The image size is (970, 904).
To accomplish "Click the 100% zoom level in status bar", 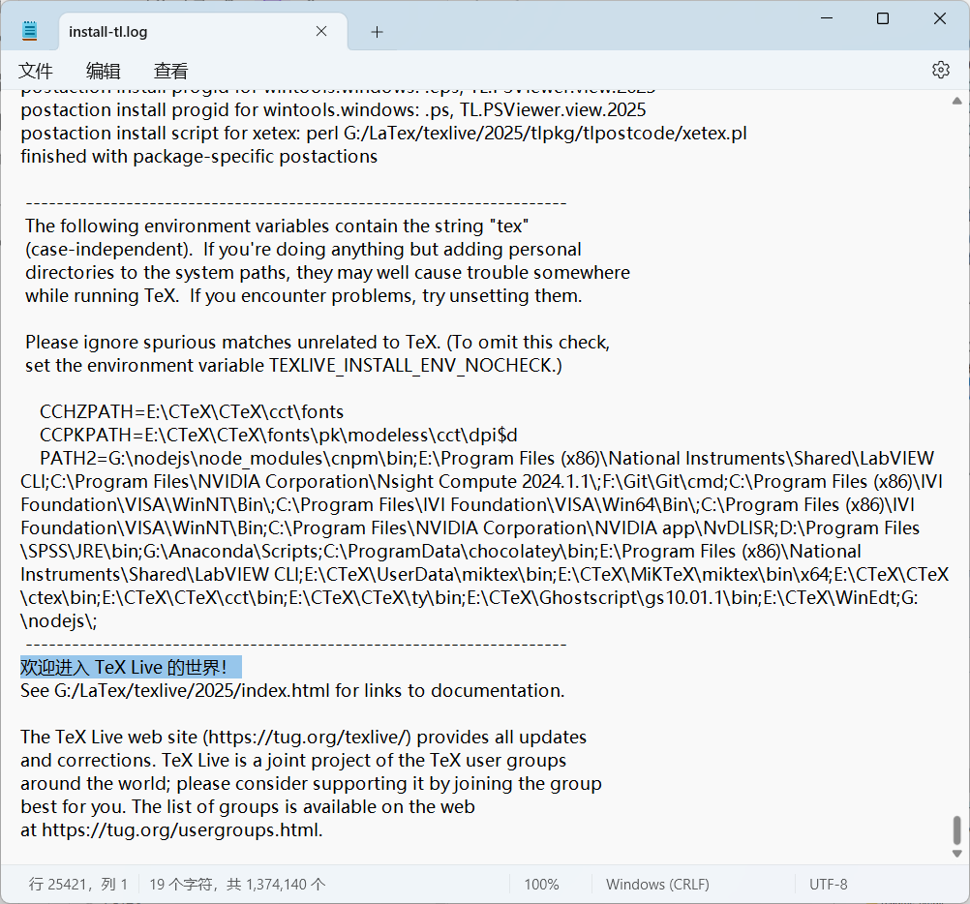I will (541, 885).
